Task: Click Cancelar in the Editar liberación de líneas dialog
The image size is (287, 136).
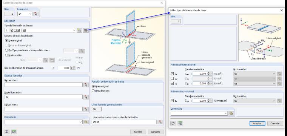Action: pyautogui.click(x=156, y=132)
